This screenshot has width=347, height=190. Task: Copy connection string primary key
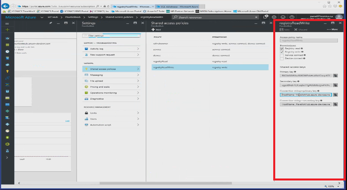pyautogui.click(x=335, y=95)
